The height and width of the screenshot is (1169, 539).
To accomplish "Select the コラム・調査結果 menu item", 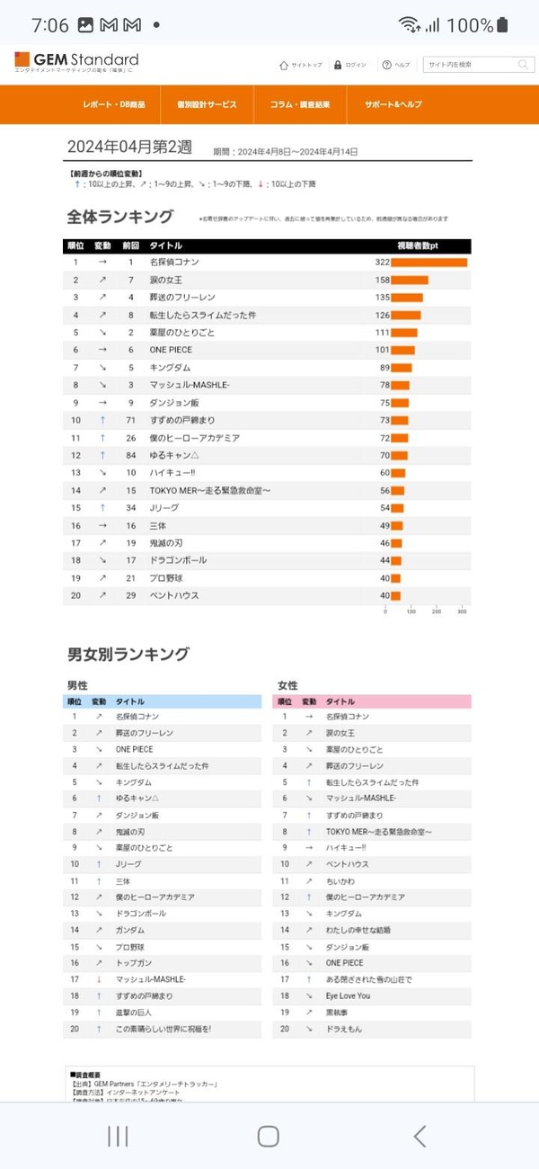I will click(x=300, y=104).
